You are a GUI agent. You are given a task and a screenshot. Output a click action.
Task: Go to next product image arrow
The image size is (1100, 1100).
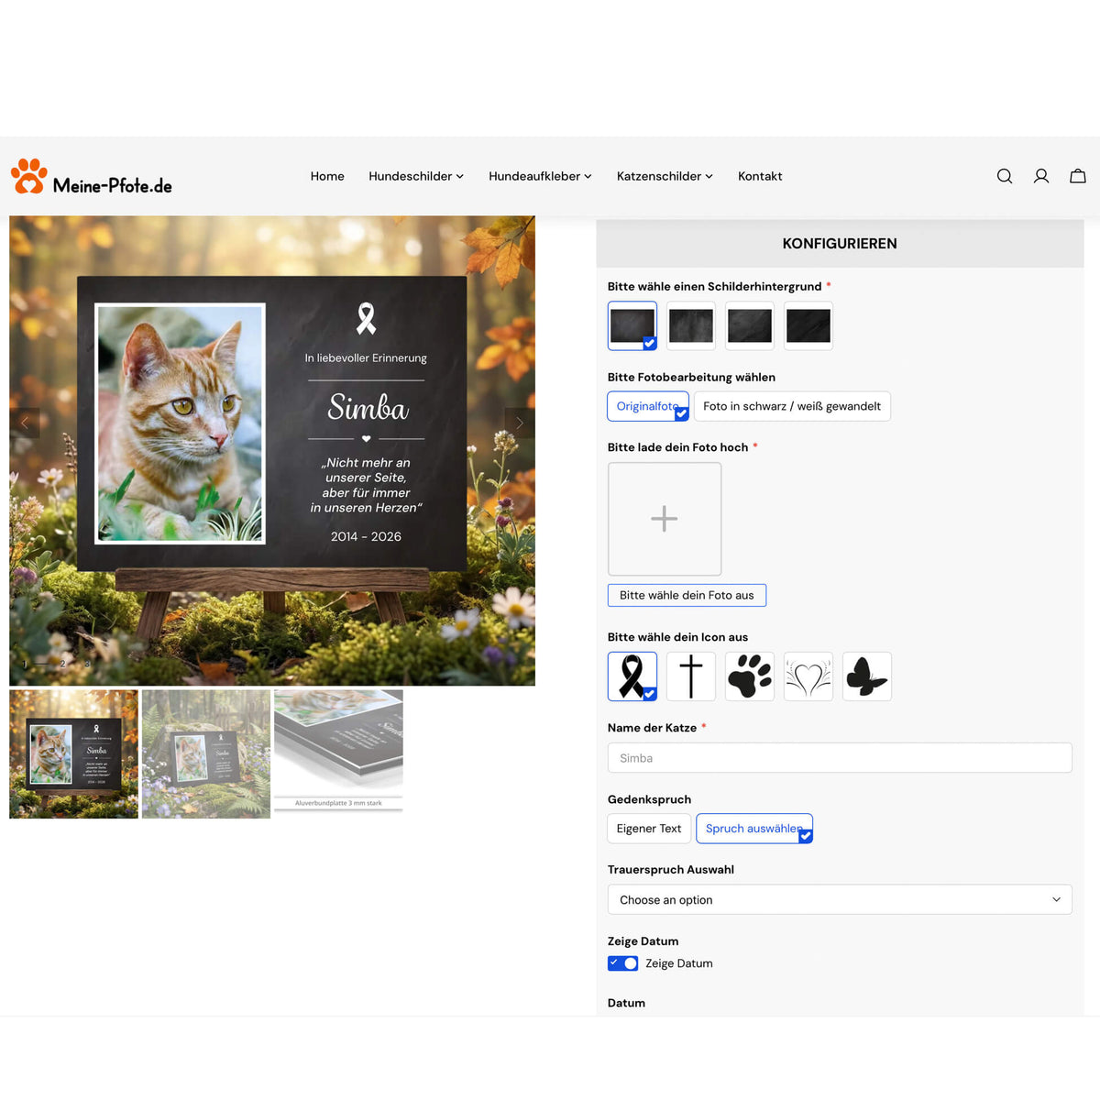click(x=520, y=423)
